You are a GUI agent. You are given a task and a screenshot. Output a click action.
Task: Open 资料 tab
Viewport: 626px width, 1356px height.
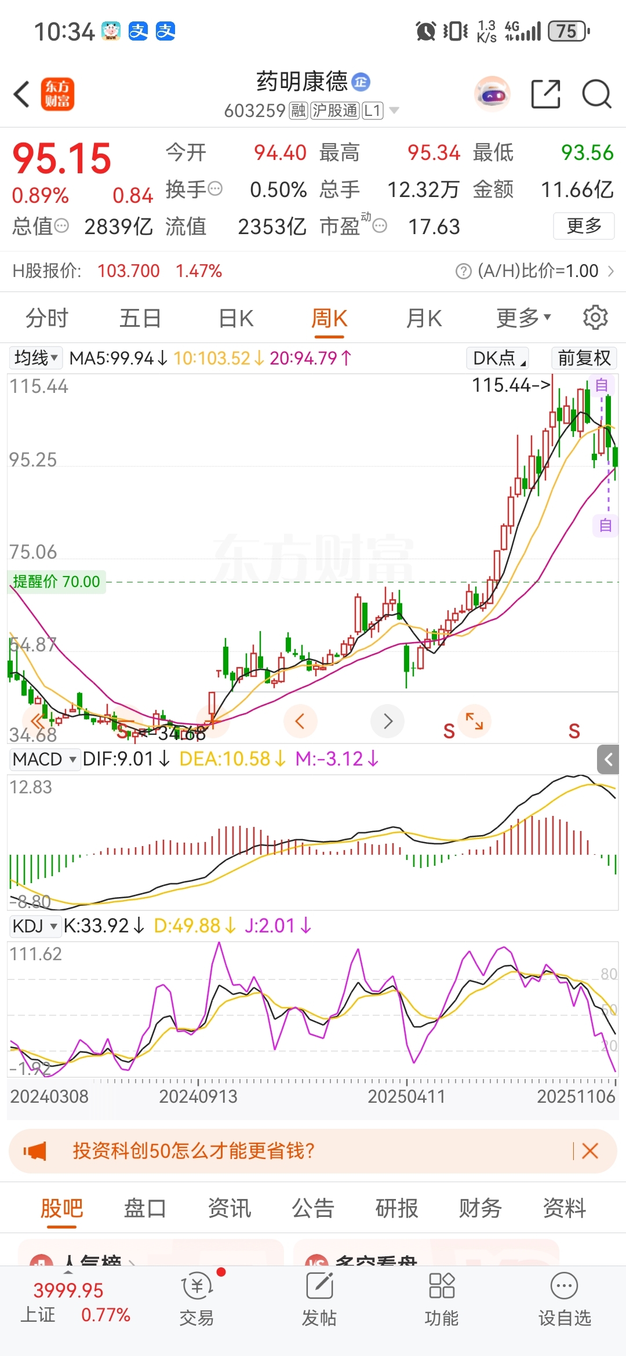[565, 1208]
